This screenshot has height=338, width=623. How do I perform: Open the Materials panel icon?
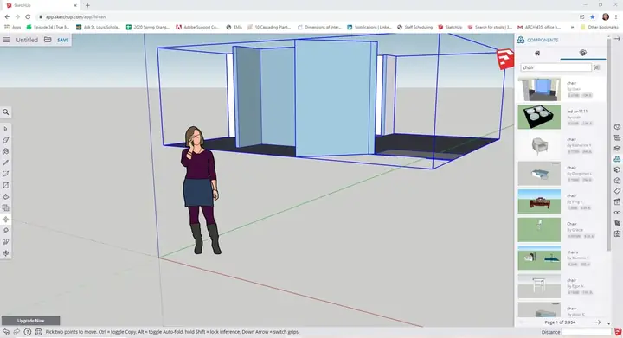tap(617, 169)
